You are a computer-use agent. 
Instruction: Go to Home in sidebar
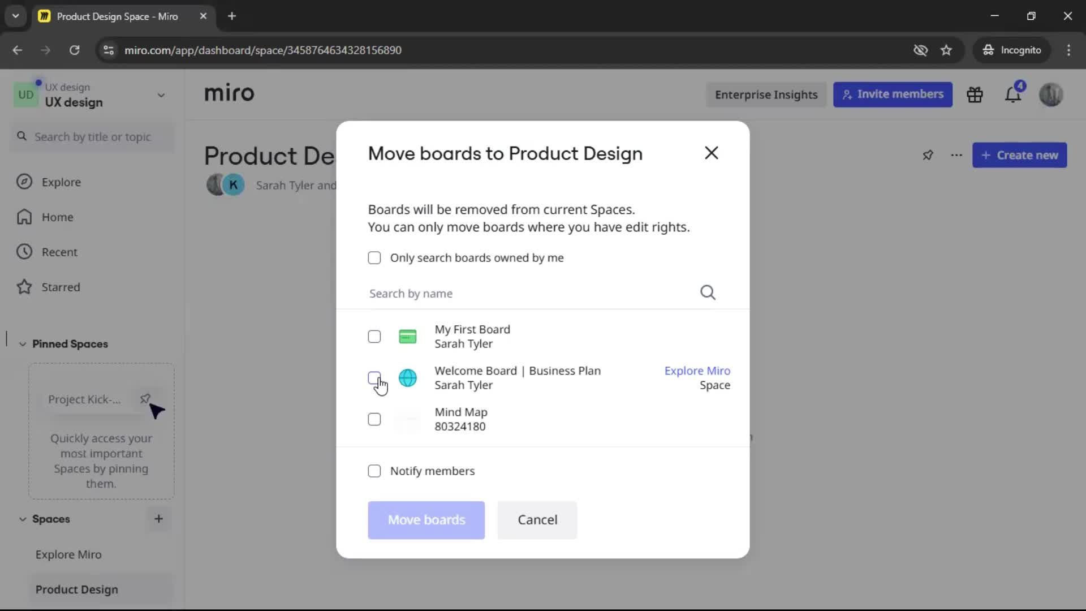click(92, 217)
